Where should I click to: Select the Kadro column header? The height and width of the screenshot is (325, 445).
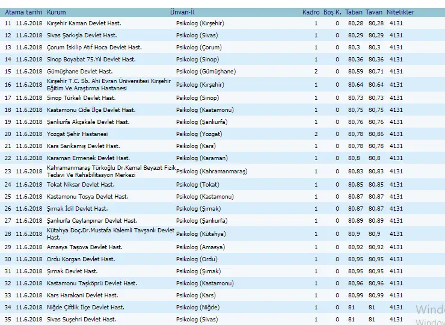[x=311, y=12]
